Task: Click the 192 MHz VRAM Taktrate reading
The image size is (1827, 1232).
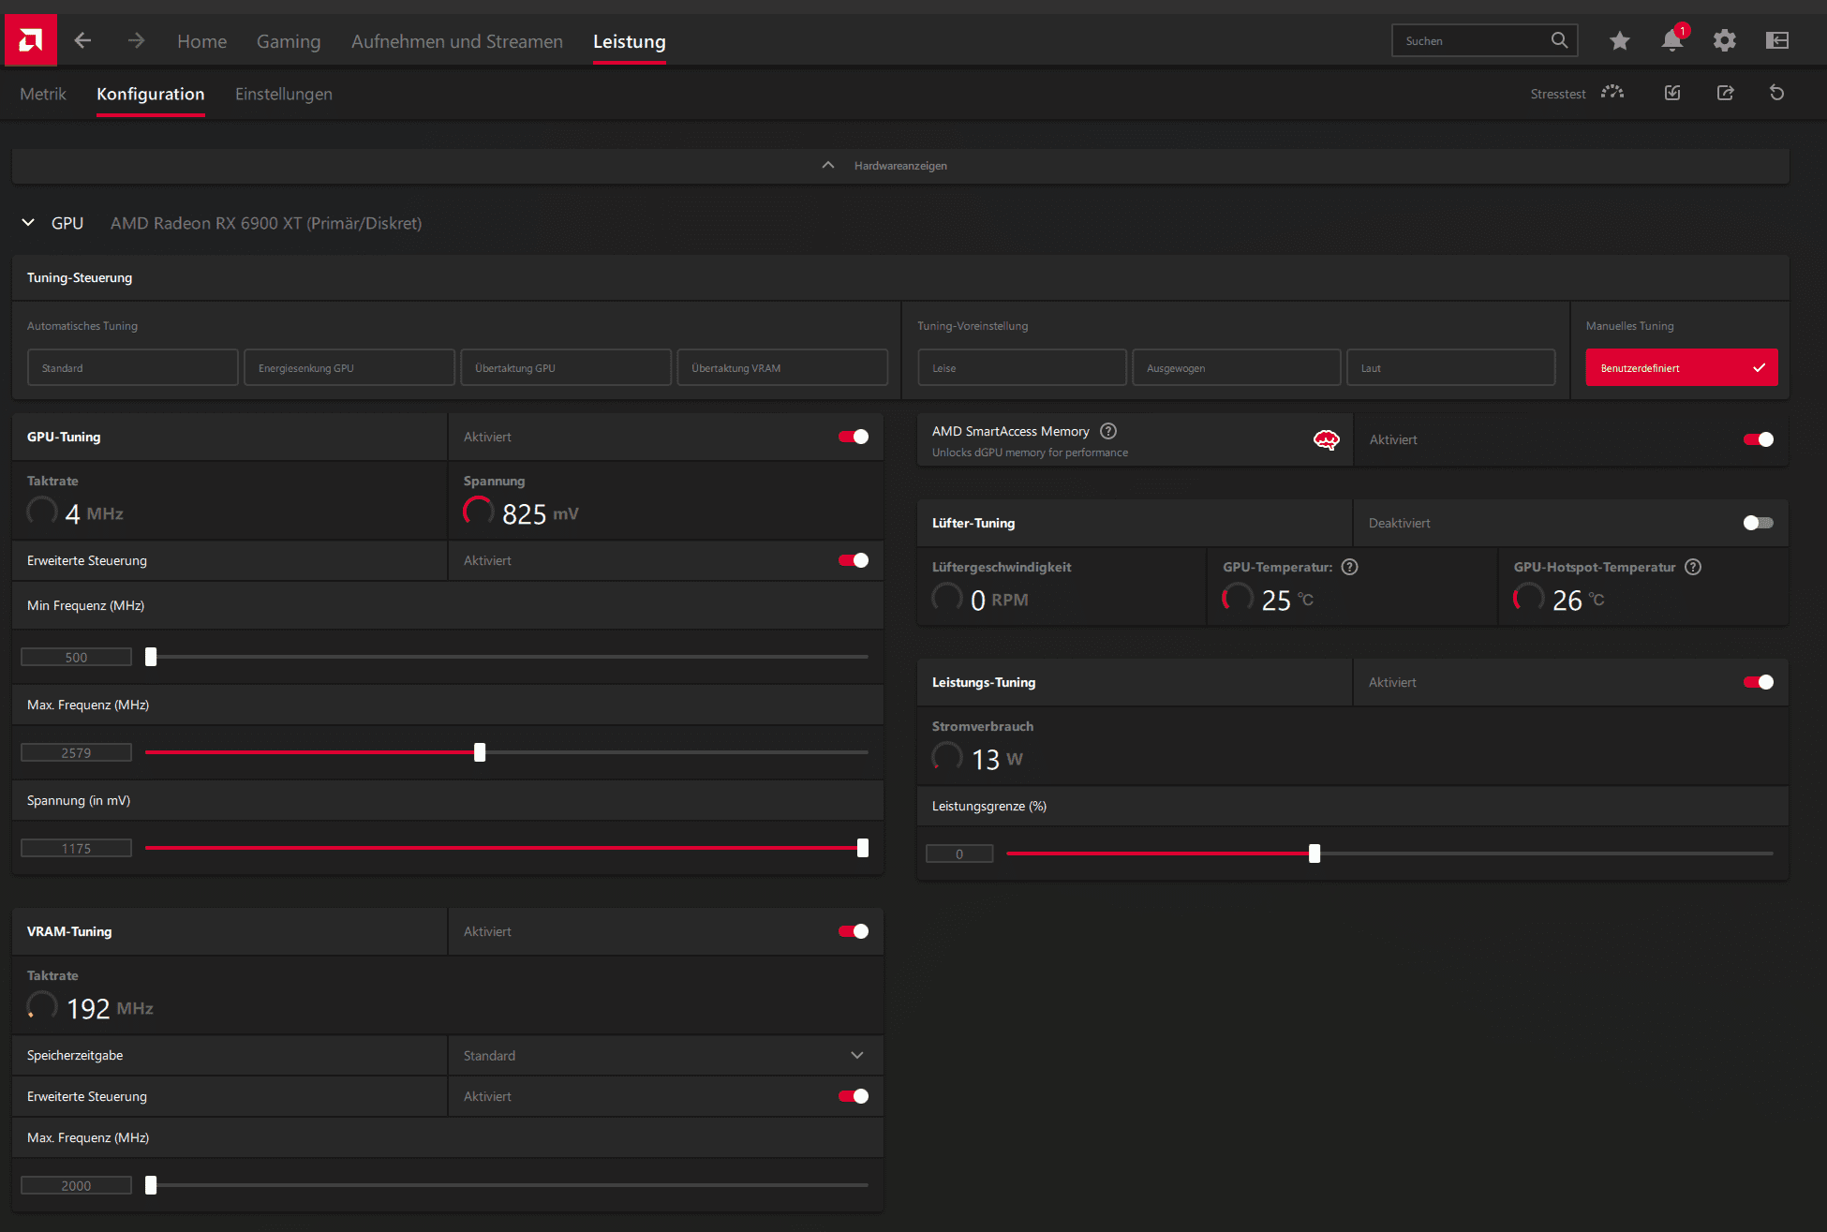Action: coord(110,1008)
